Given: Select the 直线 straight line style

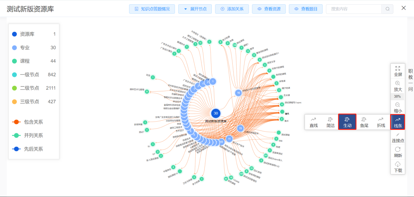Looking at the screenshot, I should [313, 122].
